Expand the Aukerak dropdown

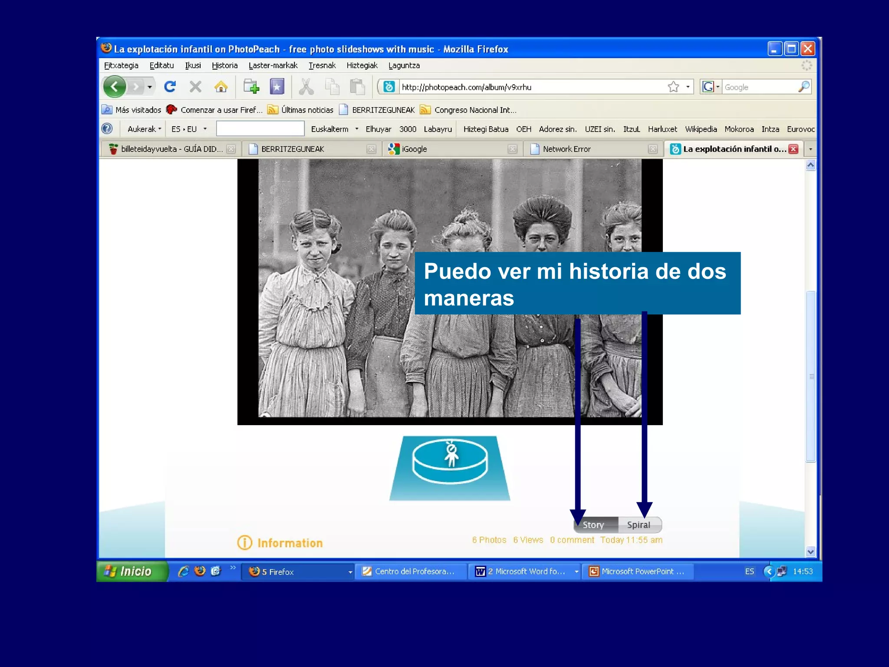pos(144,129)
